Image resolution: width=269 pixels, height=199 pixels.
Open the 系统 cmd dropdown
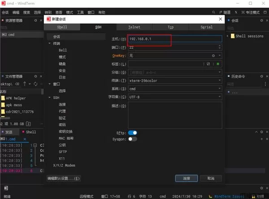click(x=220, y=89)
